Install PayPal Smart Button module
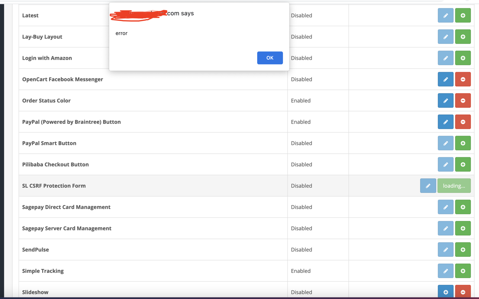 click(463, 143)
